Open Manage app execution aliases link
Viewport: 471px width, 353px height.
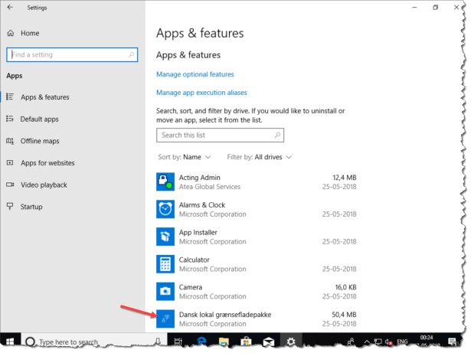pos(201,93)
